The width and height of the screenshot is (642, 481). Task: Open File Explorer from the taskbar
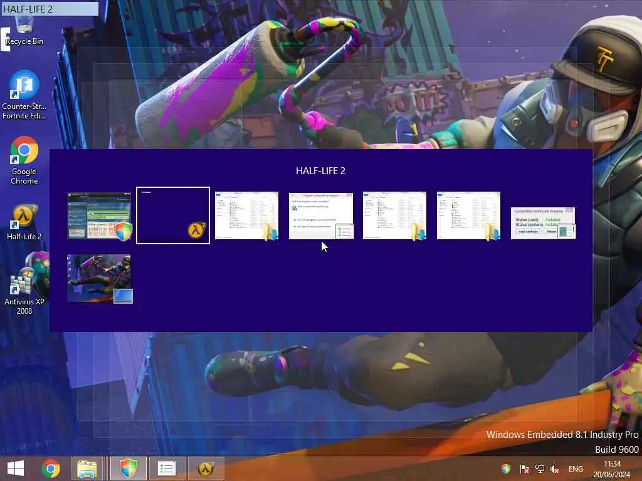(x=87, y=468)
